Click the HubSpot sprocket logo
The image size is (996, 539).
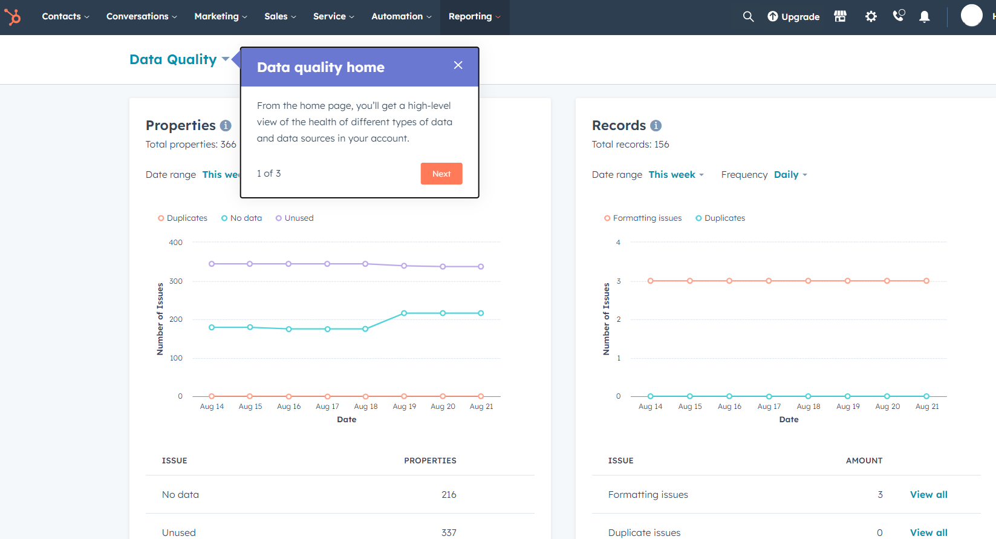[x=13, y=16]
